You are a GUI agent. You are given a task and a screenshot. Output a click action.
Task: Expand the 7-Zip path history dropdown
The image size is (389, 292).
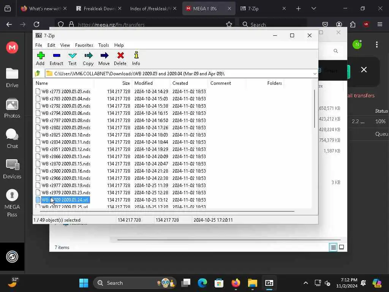click(315, 74)
